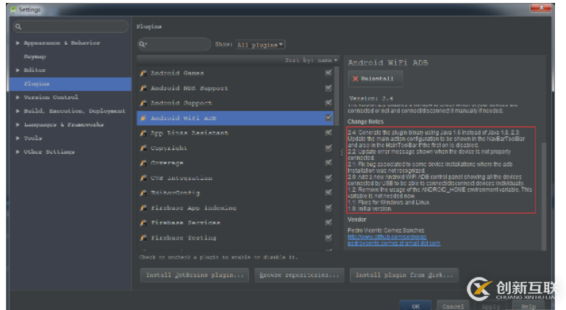Expand Version Control settings arrow

[18, 98]
